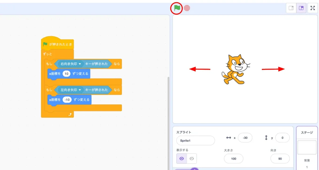This screenshot has width=319, height=170.
Task: Hide the sprite using crossed-eye icon
Action: pos(192,159)
